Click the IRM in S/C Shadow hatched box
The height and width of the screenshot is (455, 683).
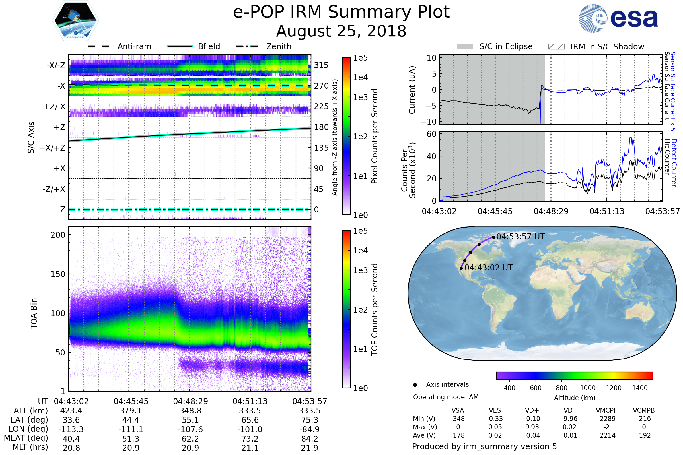pyautogui.click(x=556, y=47)
